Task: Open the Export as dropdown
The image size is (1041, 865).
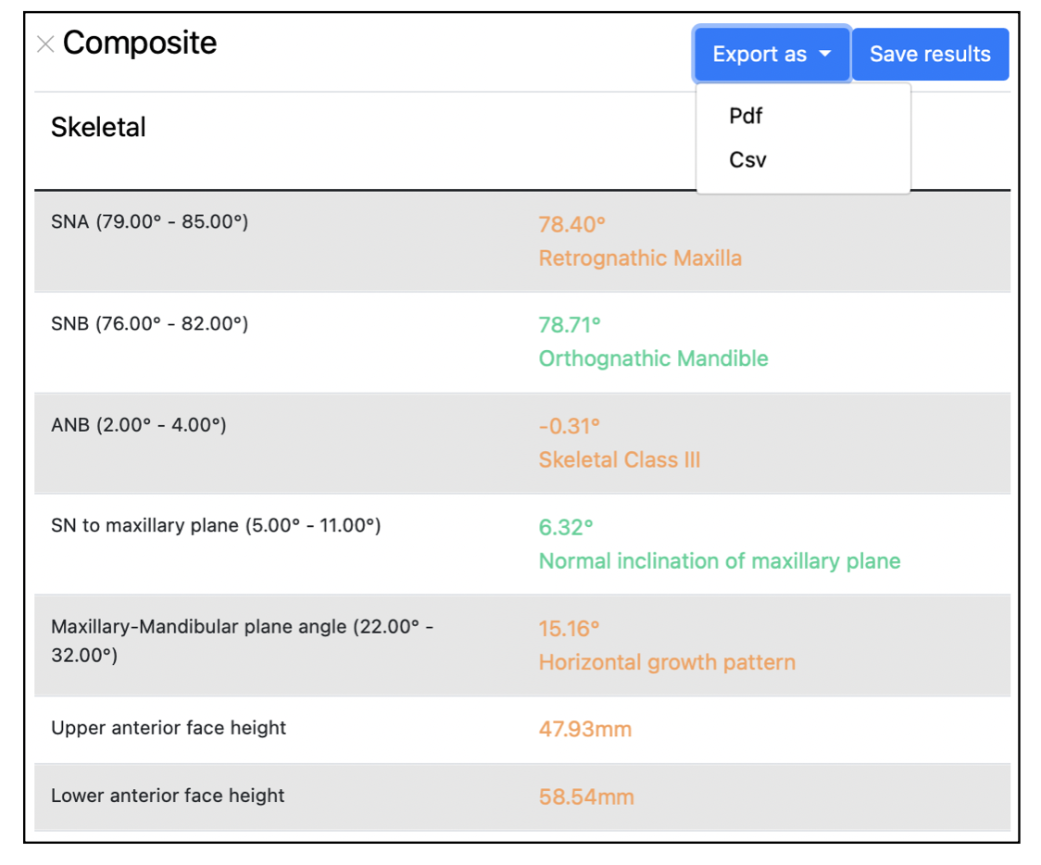Action: [x=771, y=55]
